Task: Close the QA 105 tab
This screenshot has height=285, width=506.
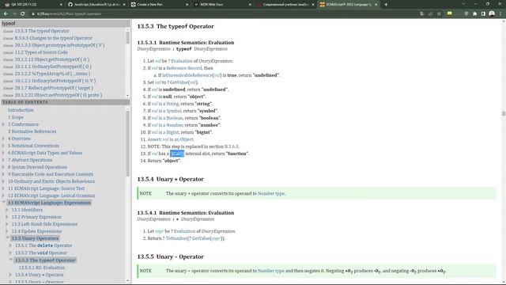Action: tap(62, 5)
